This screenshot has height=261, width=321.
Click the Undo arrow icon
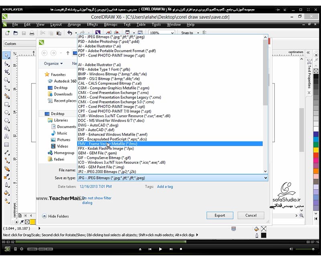(70, 33)
